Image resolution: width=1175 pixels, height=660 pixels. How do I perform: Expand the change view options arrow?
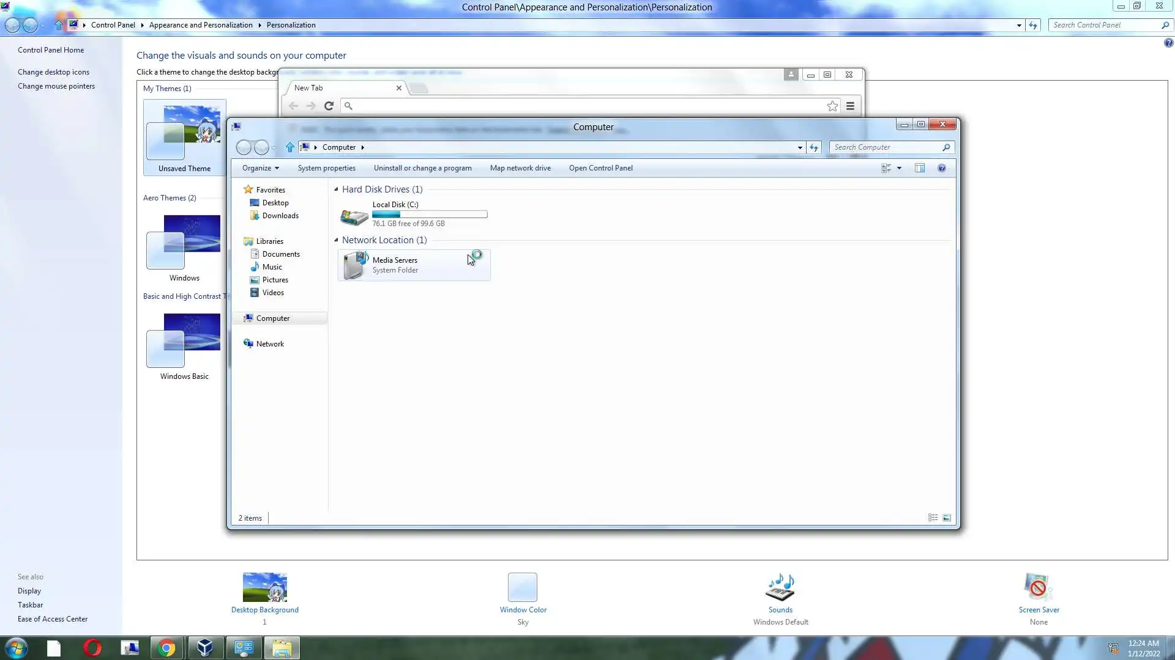pyautogui.click(x=899, y=168)
